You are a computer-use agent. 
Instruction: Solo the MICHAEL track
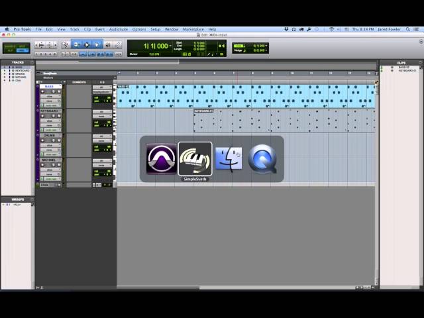coord(53,165)
